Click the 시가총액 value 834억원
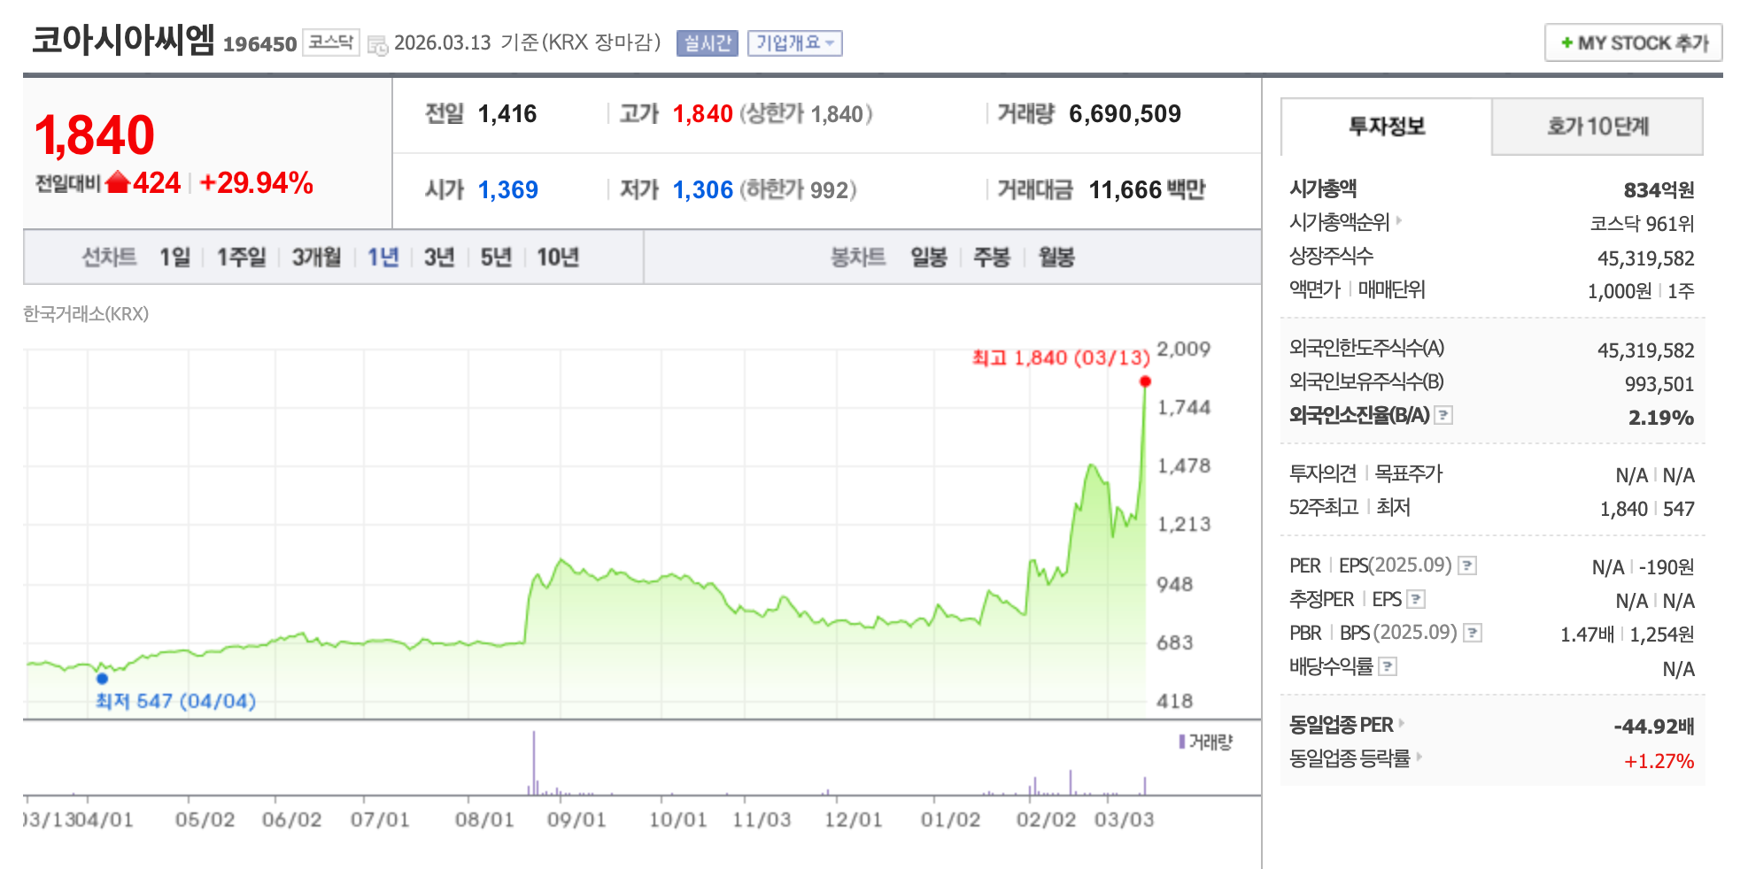 1659,190
